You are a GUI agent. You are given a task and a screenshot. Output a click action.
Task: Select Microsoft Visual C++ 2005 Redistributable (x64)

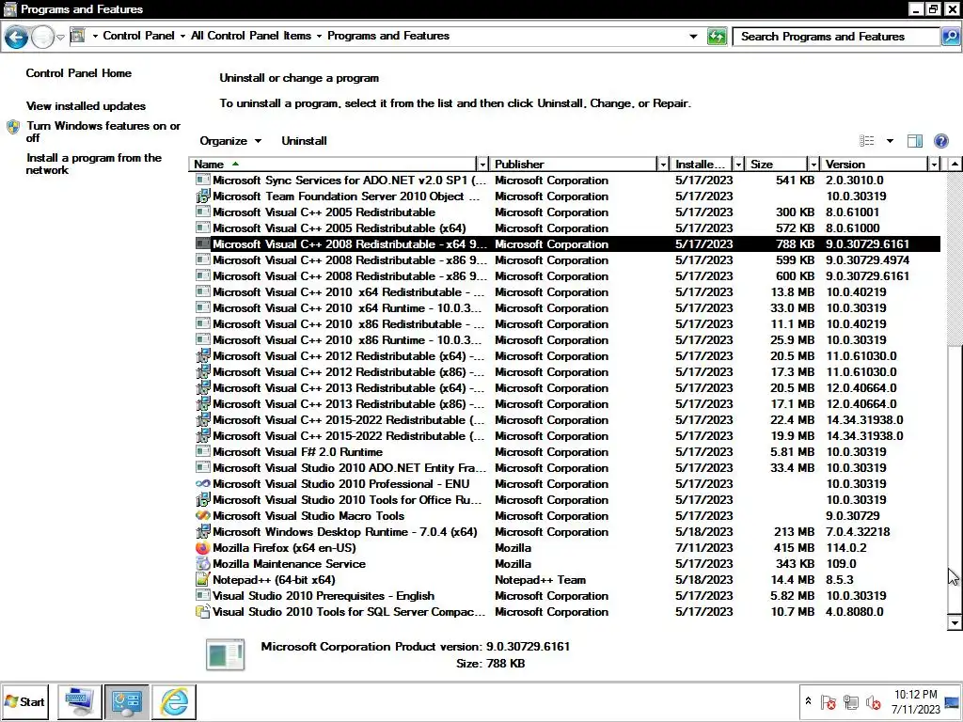point(565,228)
